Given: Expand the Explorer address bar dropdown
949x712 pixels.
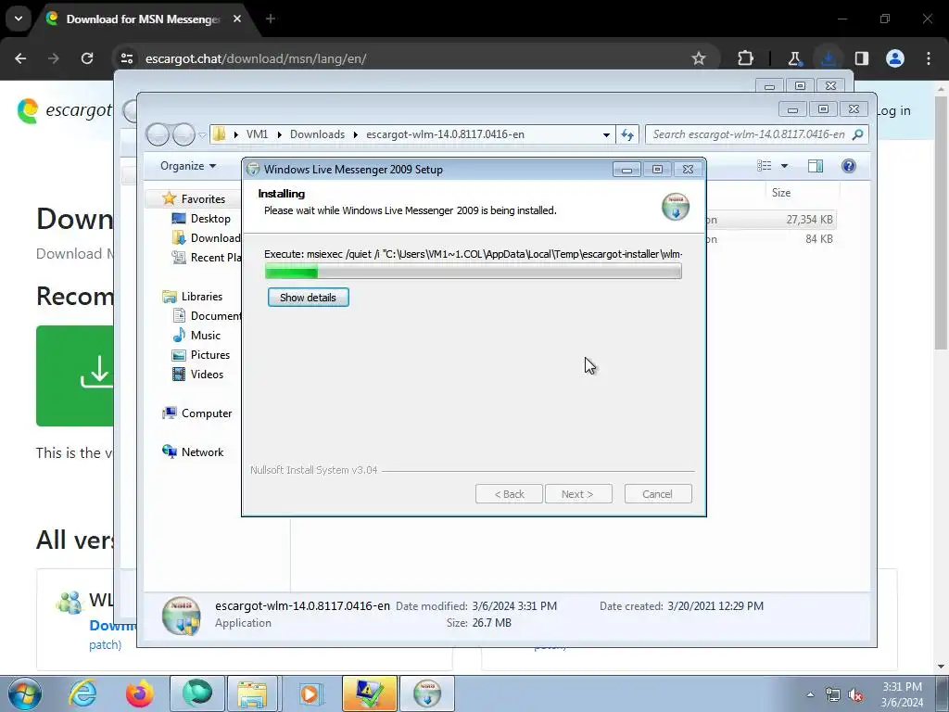Looking at the screenshot, I should (x=606, y=134).
